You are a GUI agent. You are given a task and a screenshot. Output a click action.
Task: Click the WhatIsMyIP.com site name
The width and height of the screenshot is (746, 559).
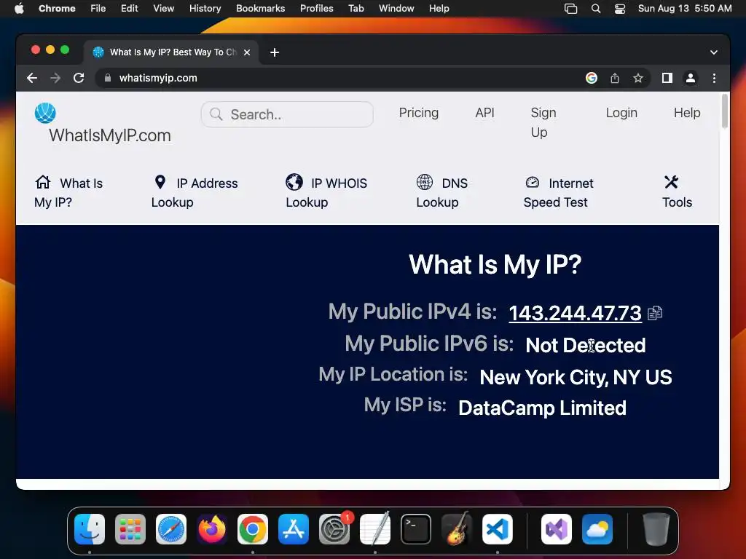[x=110, y=135]
